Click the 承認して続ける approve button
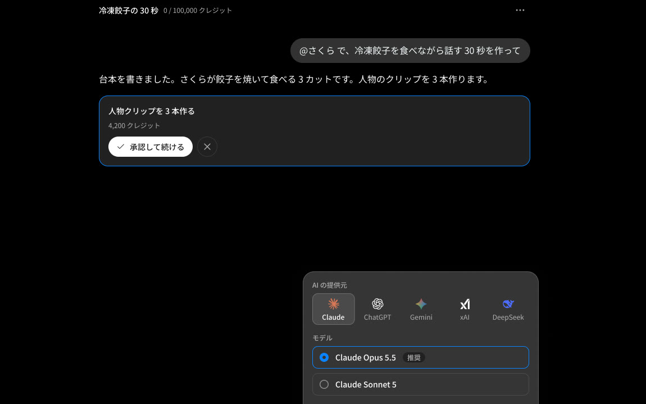646x404 pixels. [151, 147]
